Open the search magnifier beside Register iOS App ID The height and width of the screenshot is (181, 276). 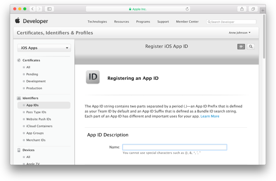(x=251, y=47)
